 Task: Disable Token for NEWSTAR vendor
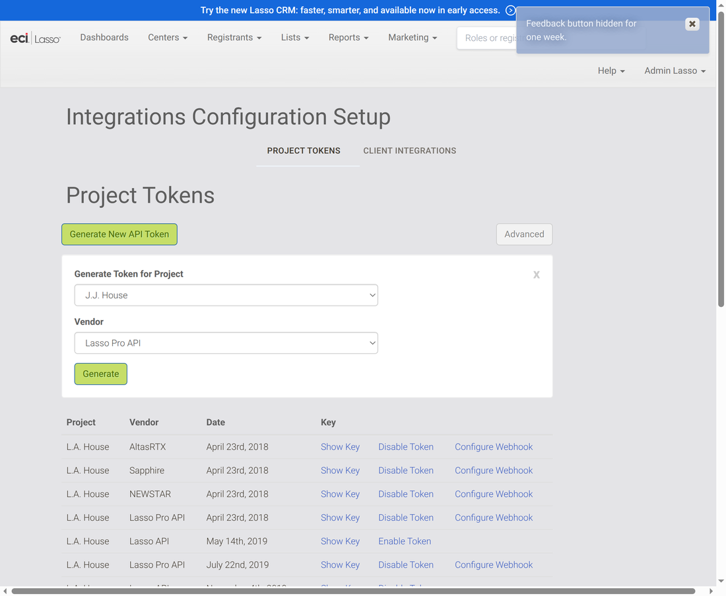[406, 494]
